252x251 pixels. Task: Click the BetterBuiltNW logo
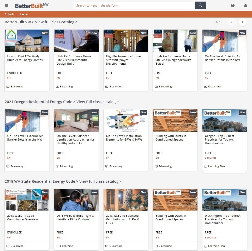[x=32, y=6]
